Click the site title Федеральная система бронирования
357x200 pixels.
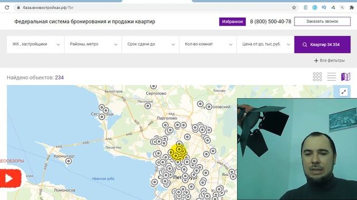coord(85,22)
